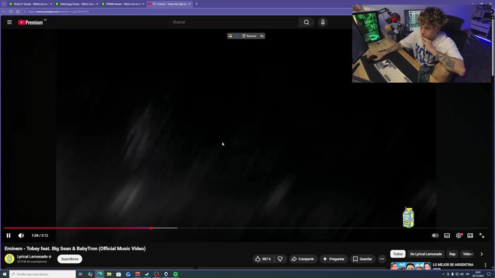Click the Compartir share button
The width and height of the screenshot is (495, 278).
coord(302,259)
